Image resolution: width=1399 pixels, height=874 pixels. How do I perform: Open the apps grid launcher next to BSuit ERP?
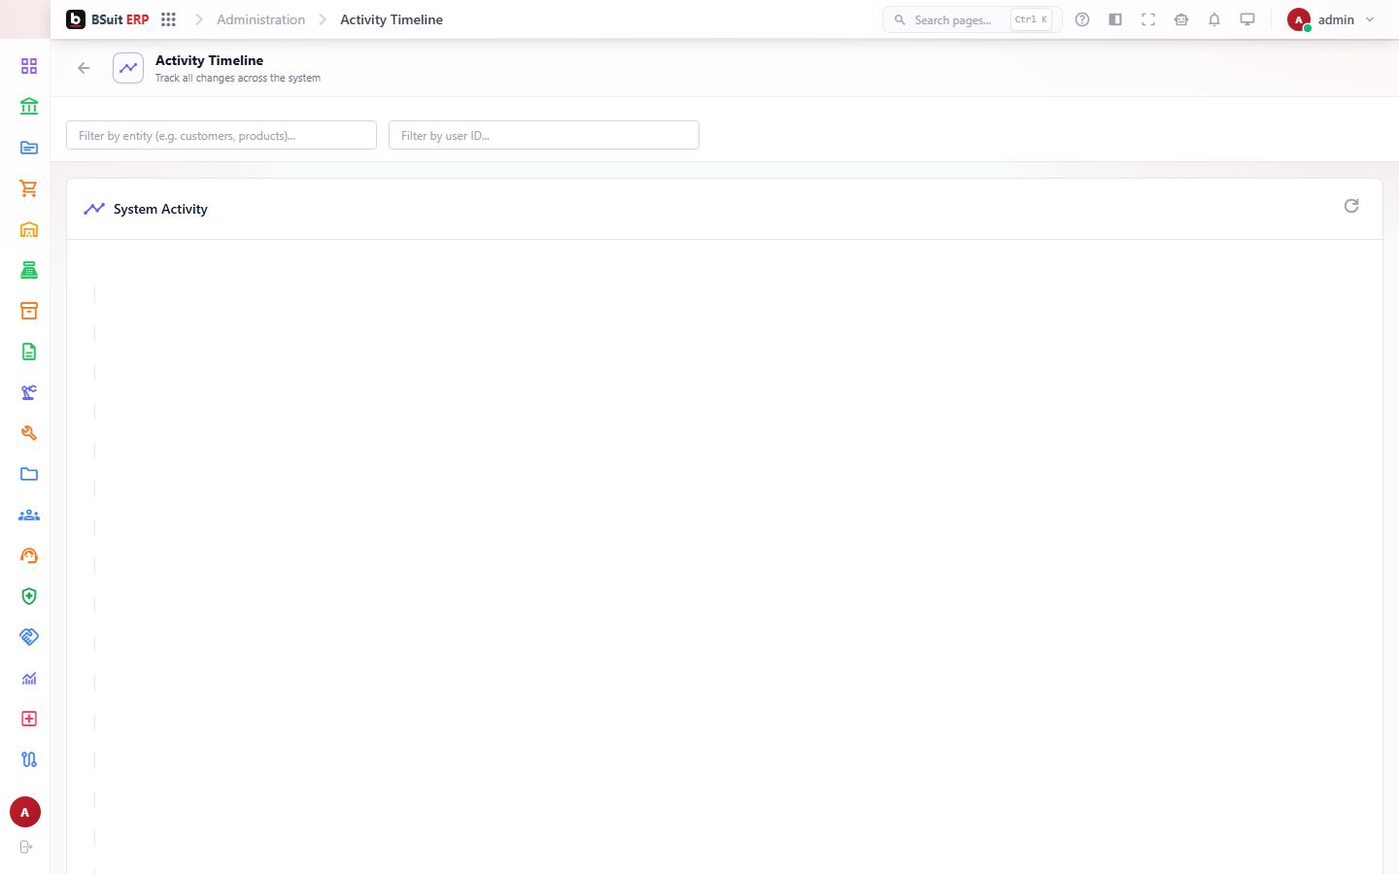168,19
